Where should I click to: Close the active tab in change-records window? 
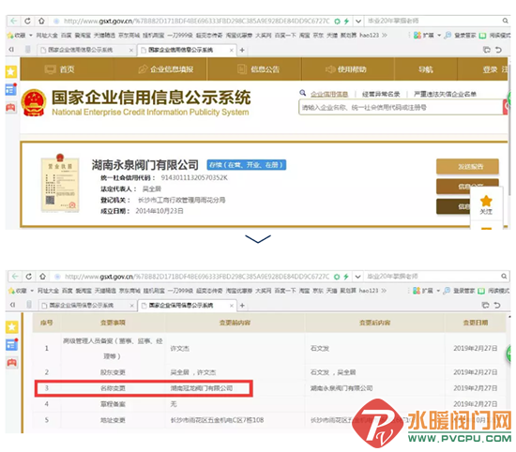[232, 306]
